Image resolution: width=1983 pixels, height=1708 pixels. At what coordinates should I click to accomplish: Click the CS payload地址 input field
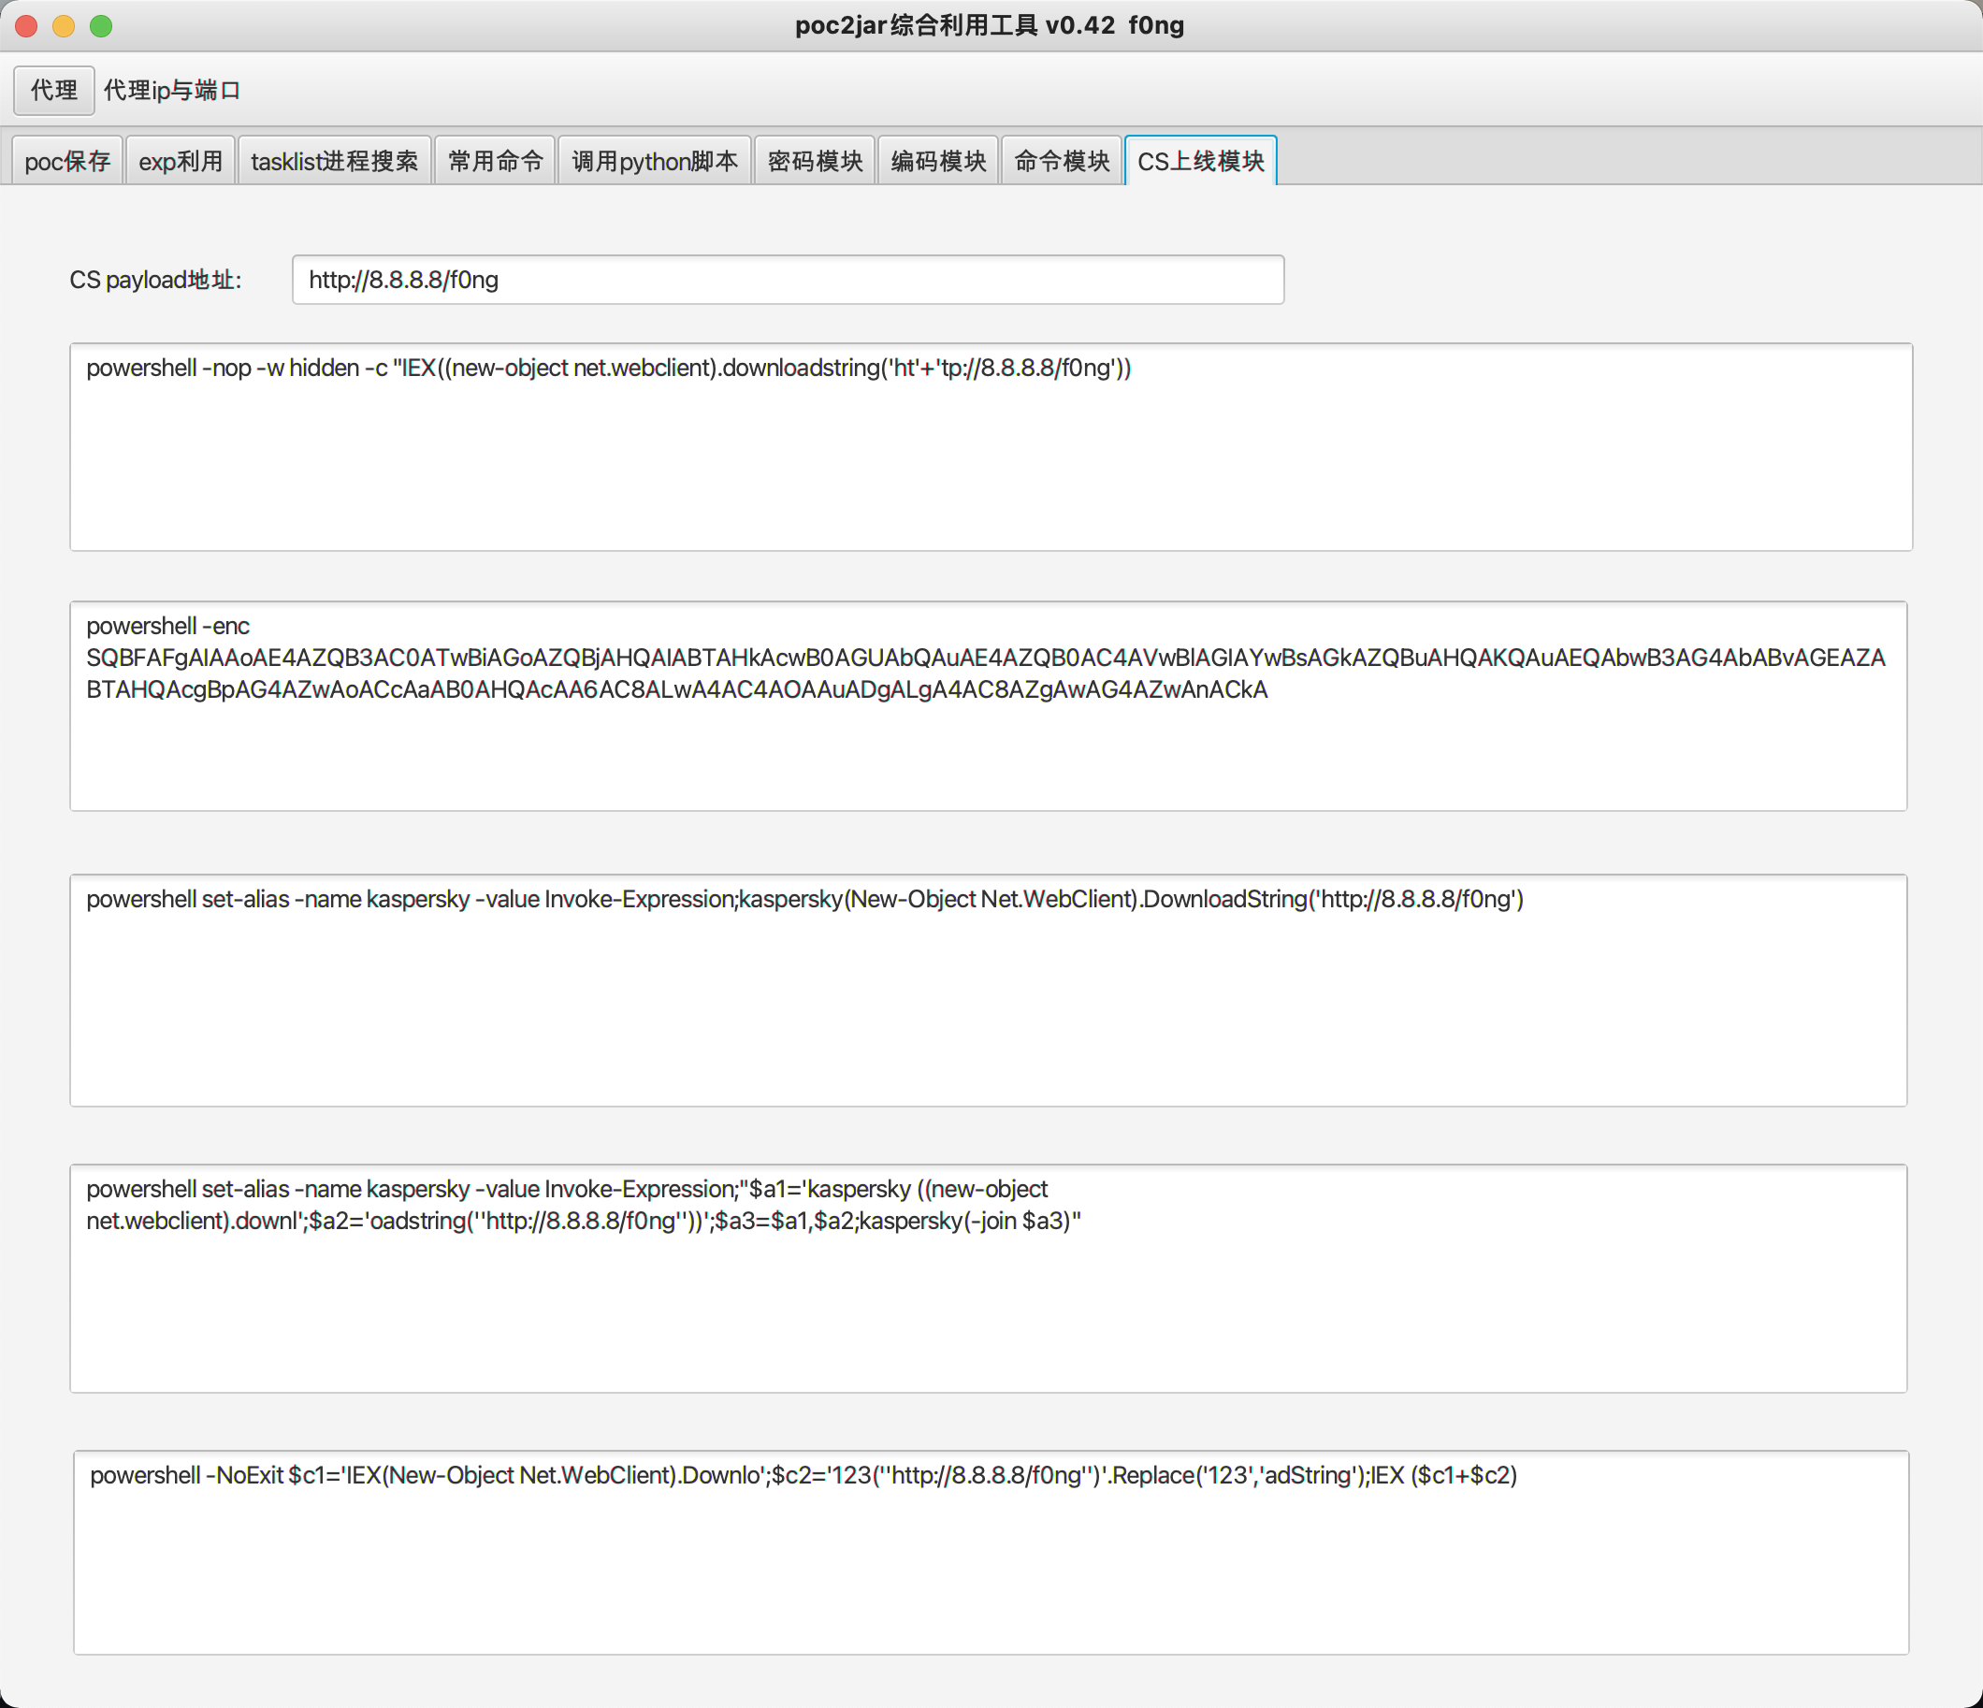(x=787, y=280)
